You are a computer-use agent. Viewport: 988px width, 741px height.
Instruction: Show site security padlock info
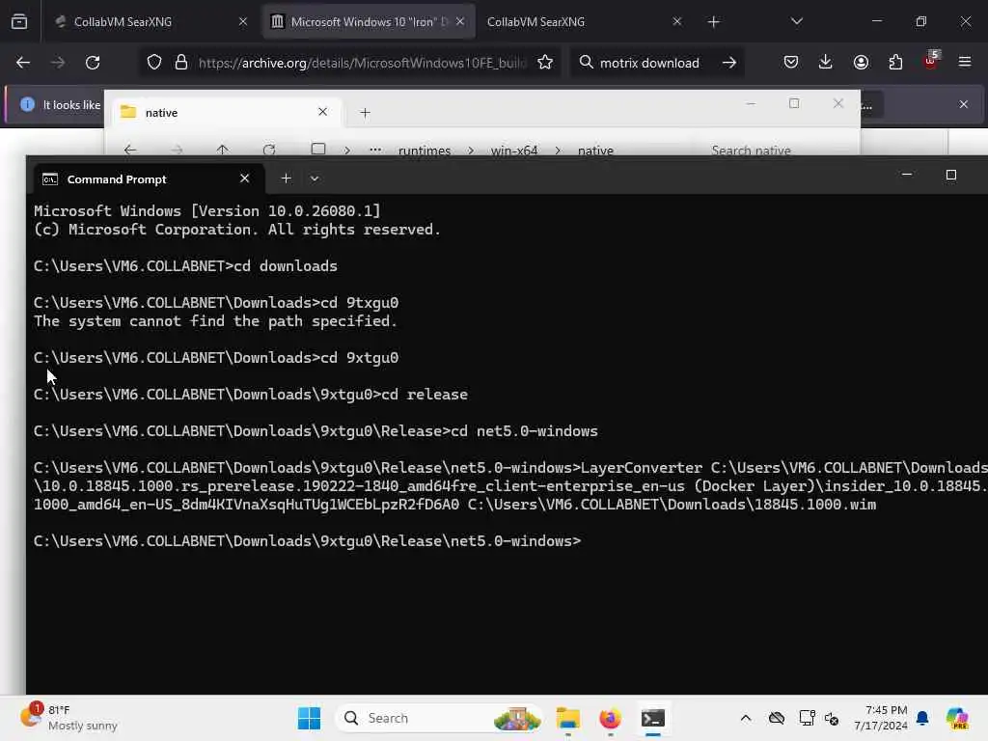coord(181,63)
